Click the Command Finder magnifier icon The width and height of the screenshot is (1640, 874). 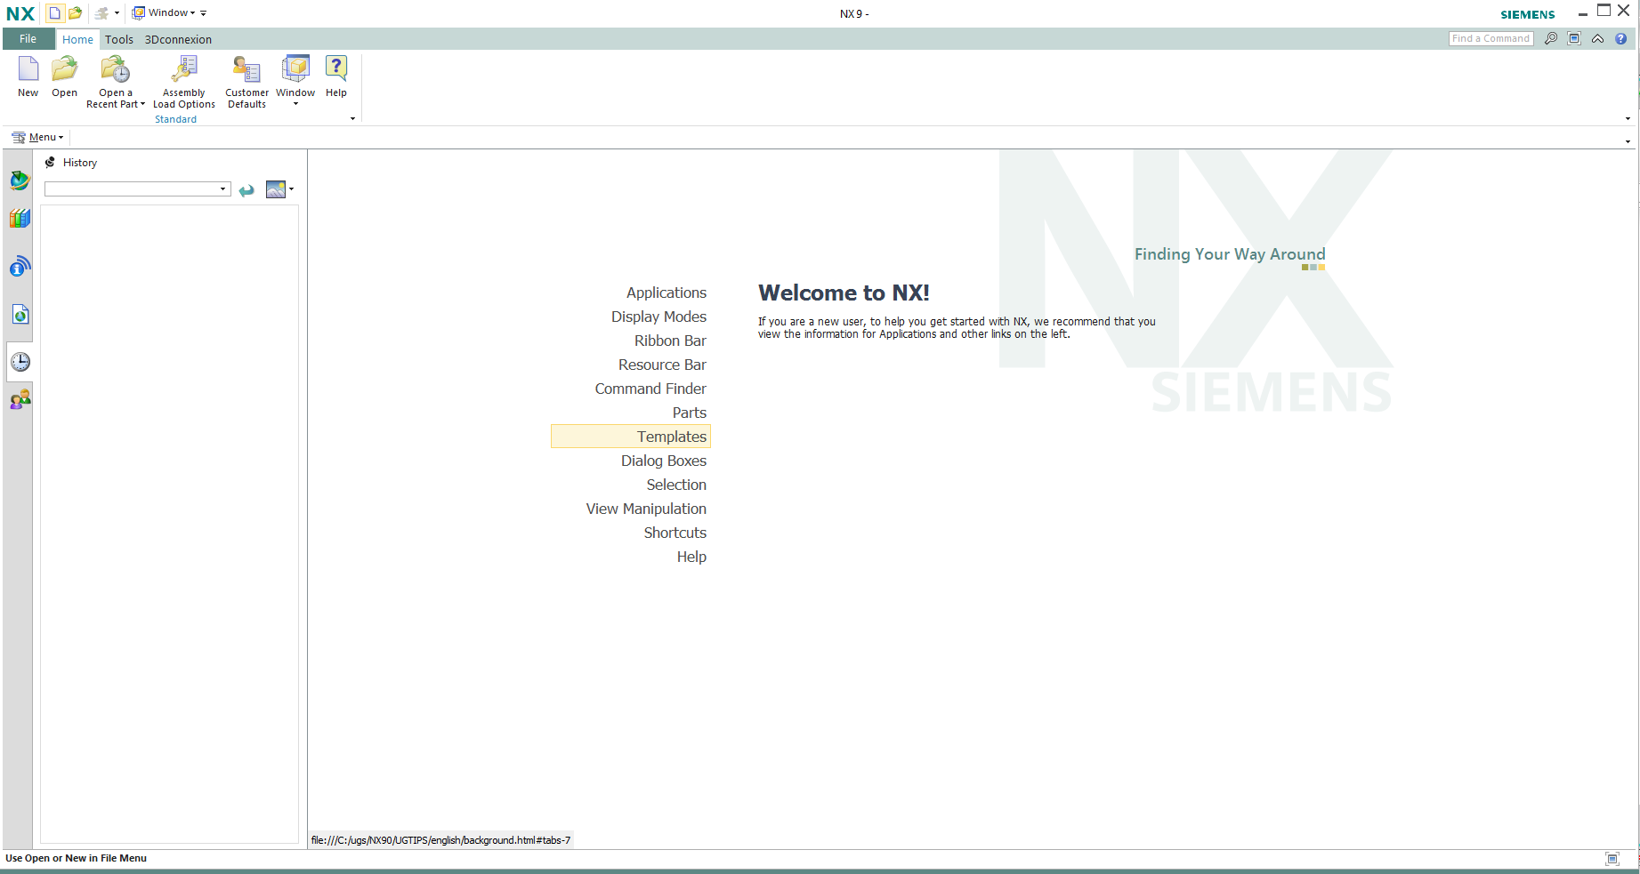[x=1551, y=38]
